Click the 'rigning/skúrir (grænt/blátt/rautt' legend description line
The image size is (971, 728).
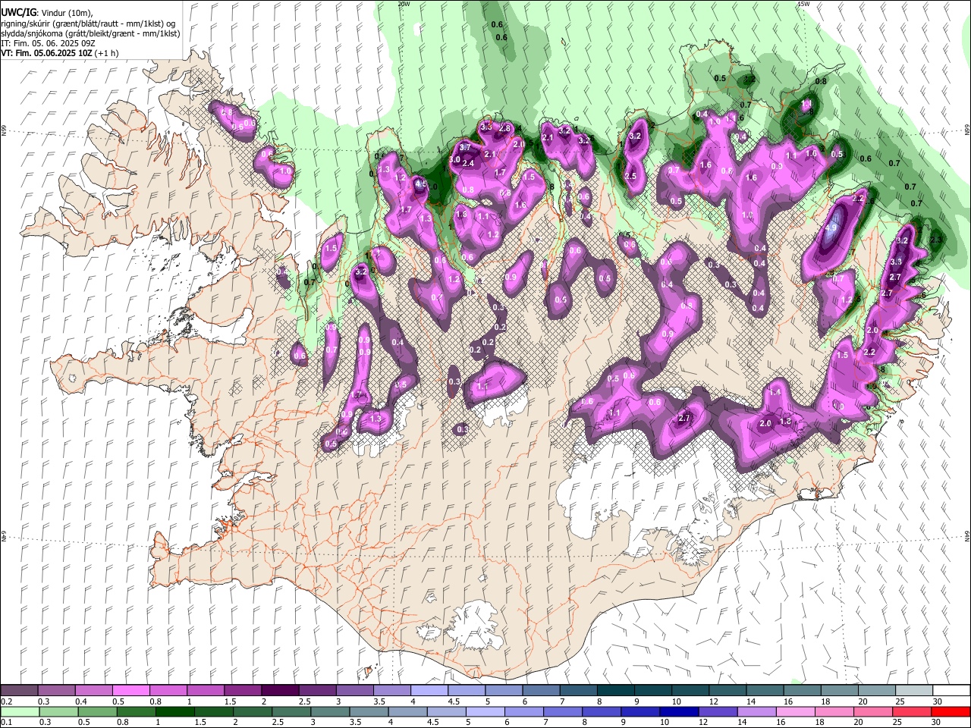pyautogui.click(x=89, y=24)
